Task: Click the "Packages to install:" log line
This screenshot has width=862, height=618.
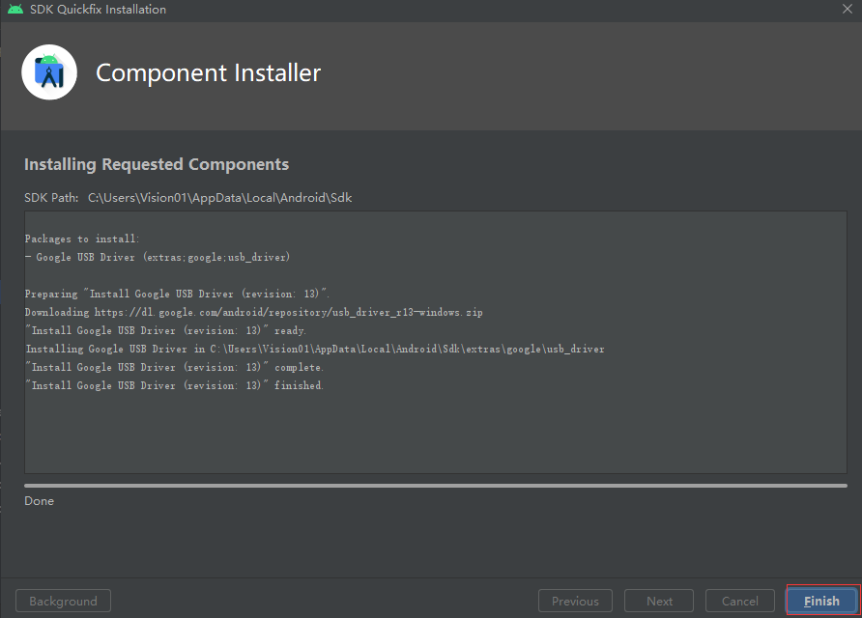Action: pyautogui.click(x=82, y=239)
